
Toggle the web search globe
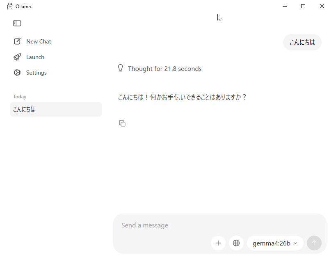[236, 243]
